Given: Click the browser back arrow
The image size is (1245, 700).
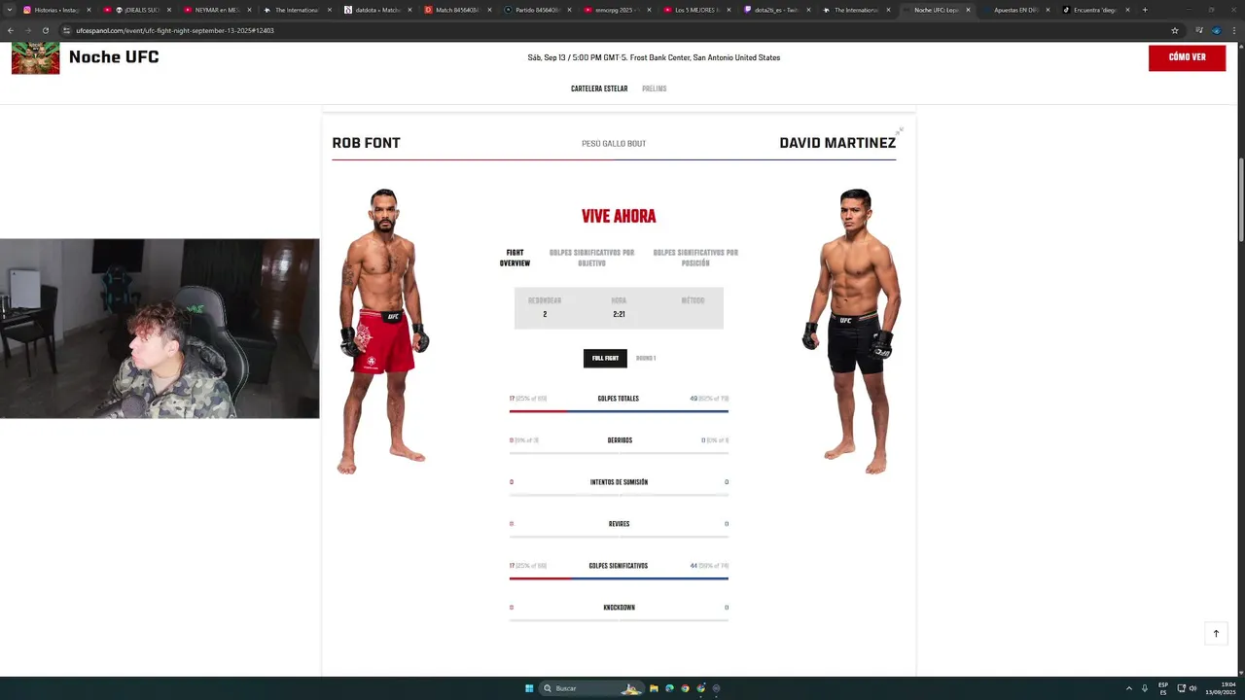Looking at the screenshot, I should (x=11, y=30).
